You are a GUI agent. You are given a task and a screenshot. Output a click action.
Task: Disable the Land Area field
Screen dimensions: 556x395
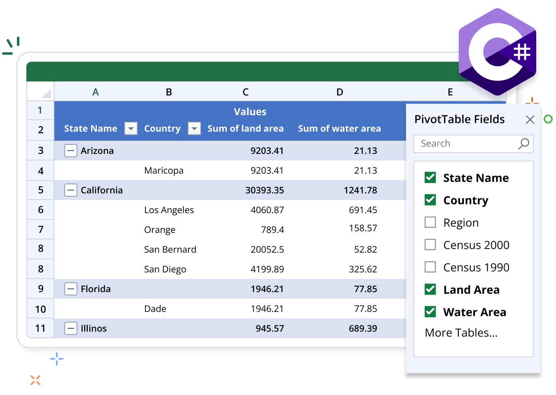point(430,289)
